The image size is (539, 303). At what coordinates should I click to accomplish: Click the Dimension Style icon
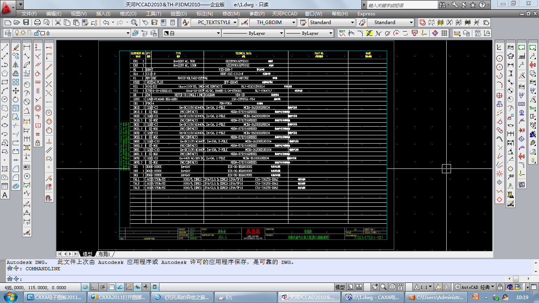[245, 22]
